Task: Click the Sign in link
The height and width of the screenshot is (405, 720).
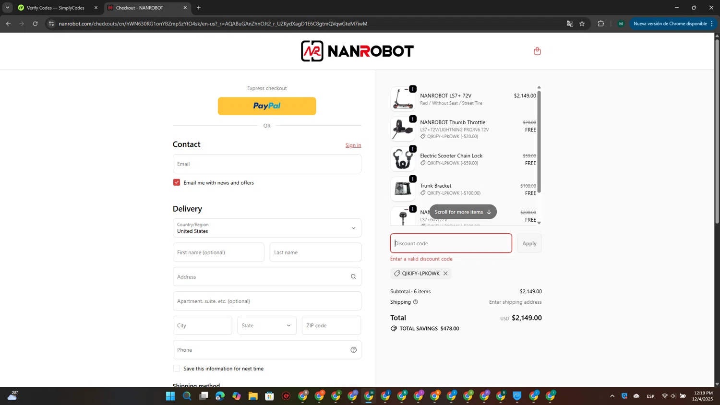Action: [353, 145]
